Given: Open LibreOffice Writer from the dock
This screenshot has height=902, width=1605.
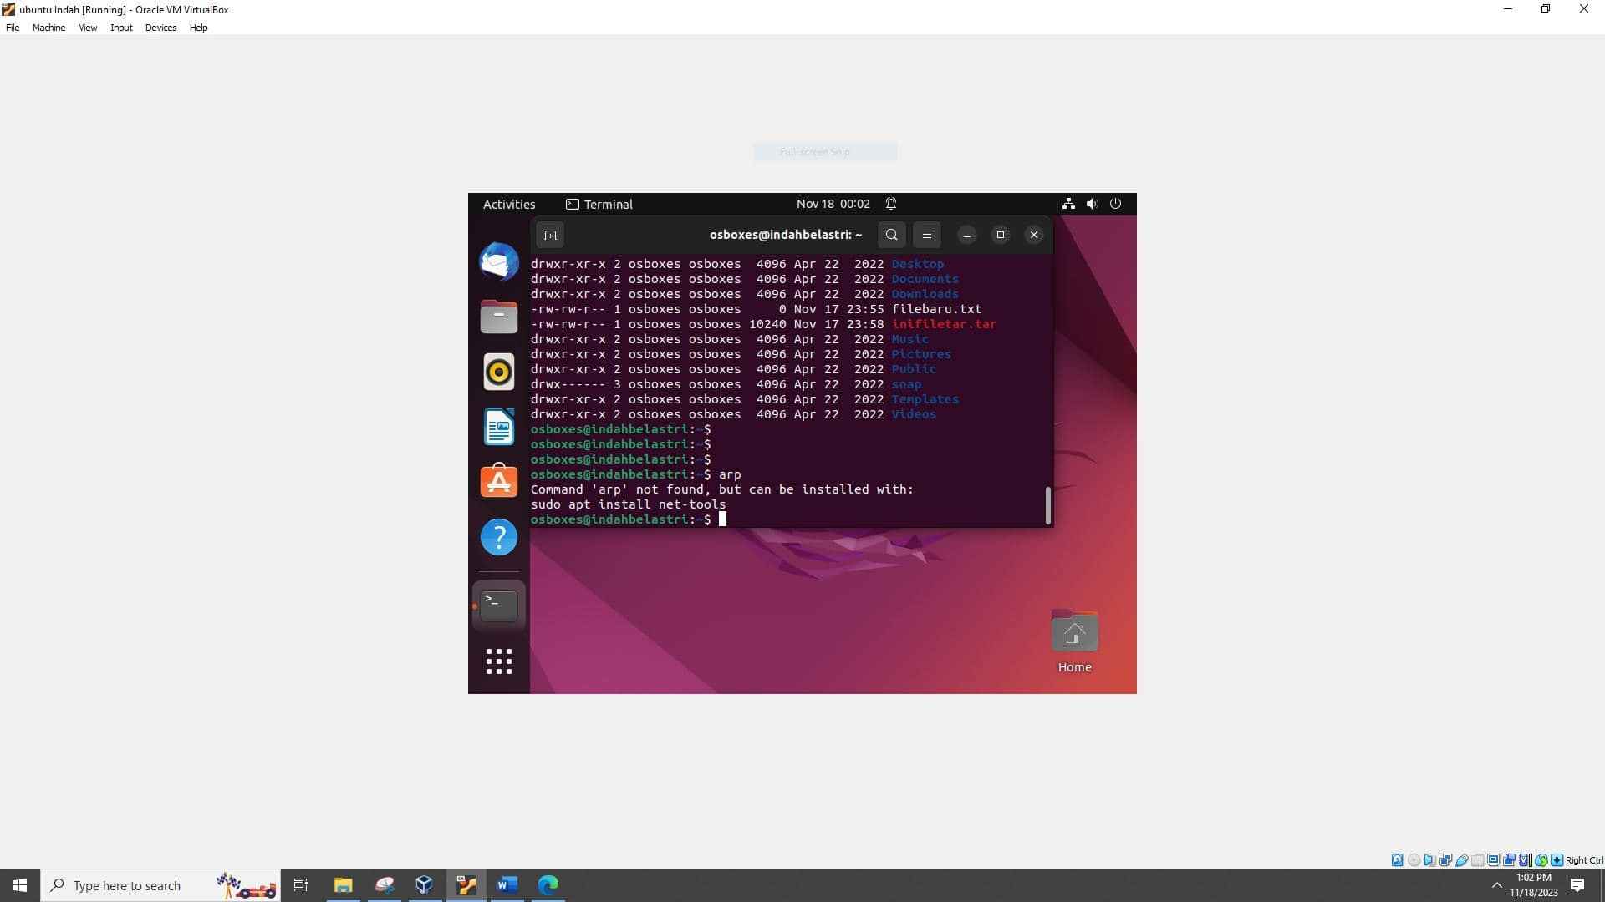Looking at the screenshot, I should pos(499,427).
